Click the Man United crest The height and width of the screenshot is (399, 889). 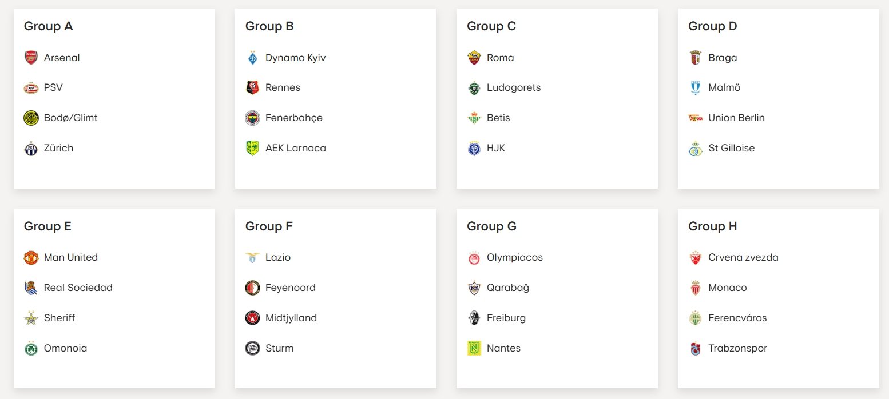(x=31, y=258)
